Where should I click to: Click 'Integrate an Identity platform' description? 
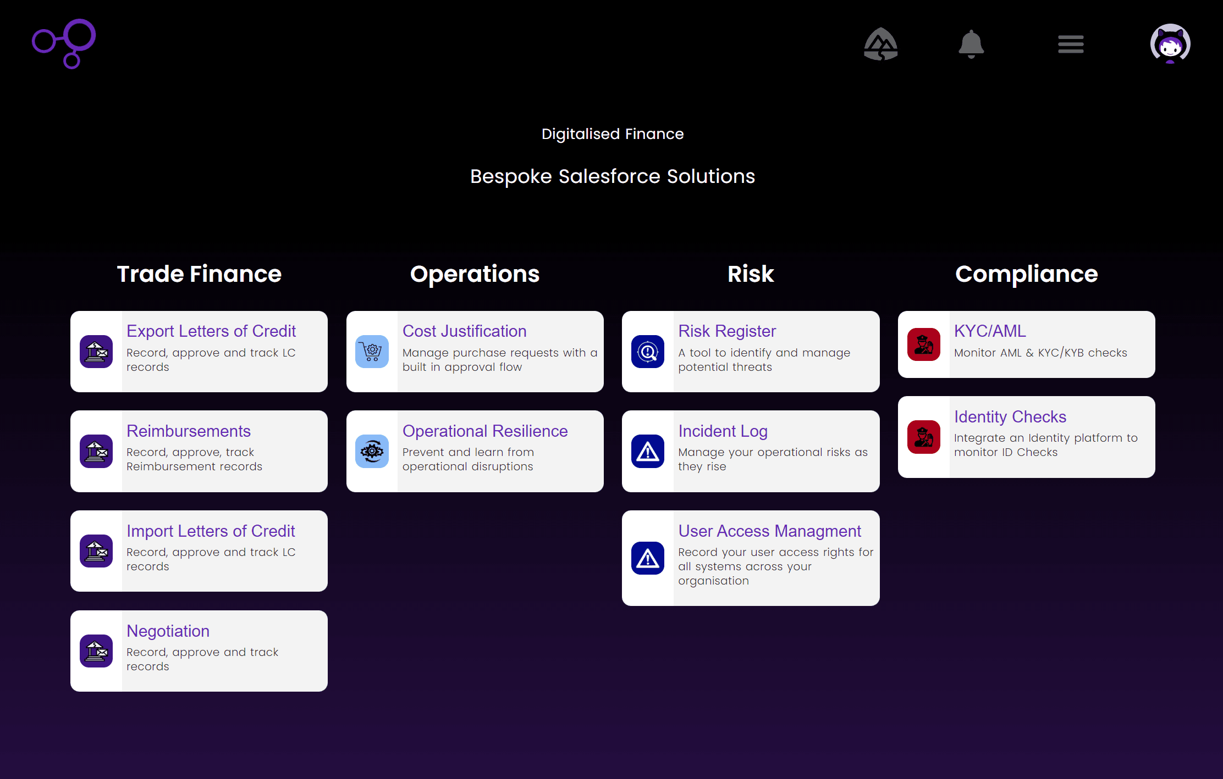click(1046, 445)
